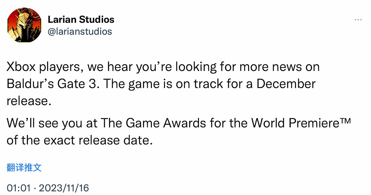
Task: Click the word "release." on third line
Action: pos(29,100)
